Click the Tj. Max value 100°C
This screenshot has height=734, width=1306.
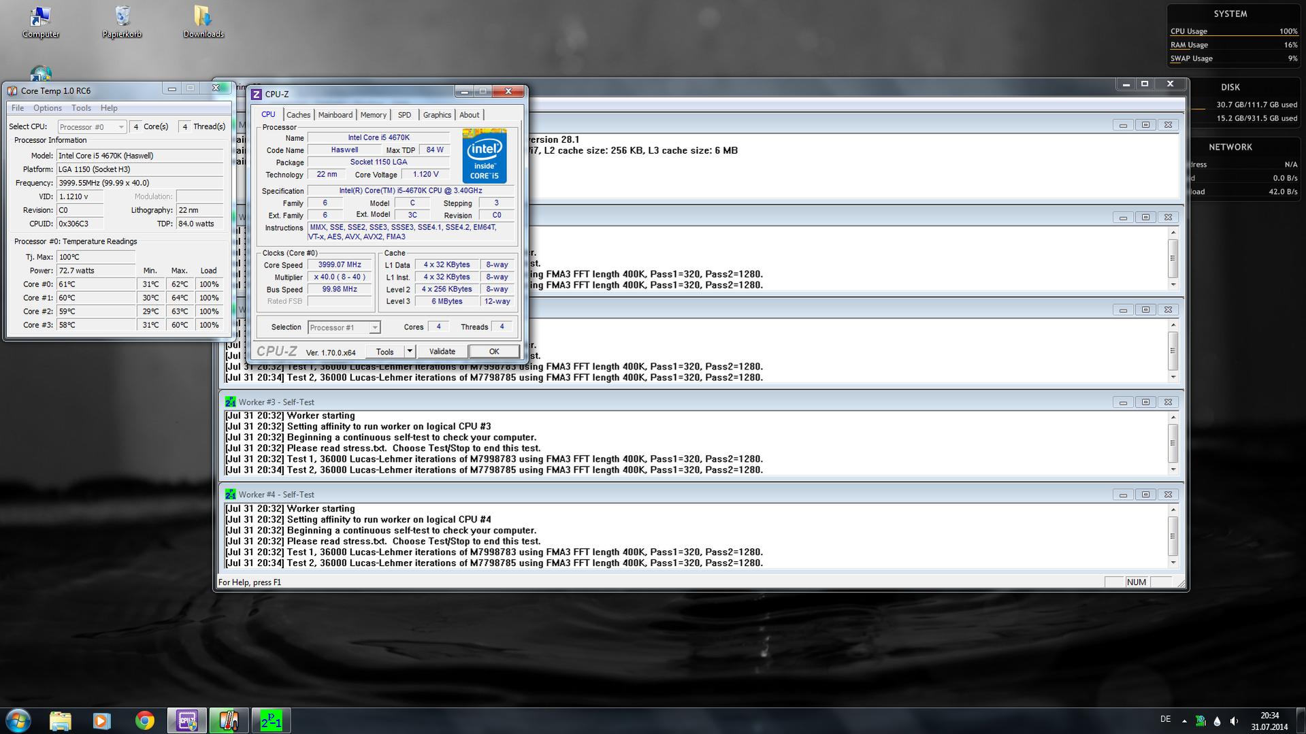pos(96,257)
